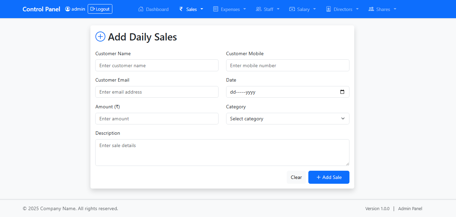
Task: Click the Staff people icon in navbar
Action: pyautogui.click(x=259, y=9)
